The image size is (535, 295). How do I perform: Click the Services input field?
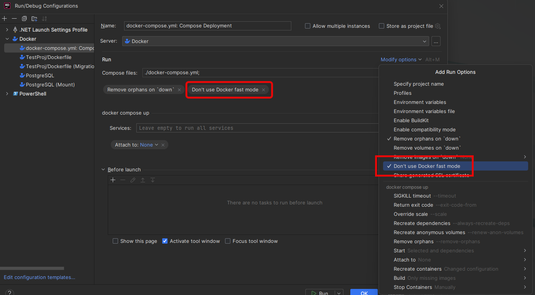[x=257, y=128]
